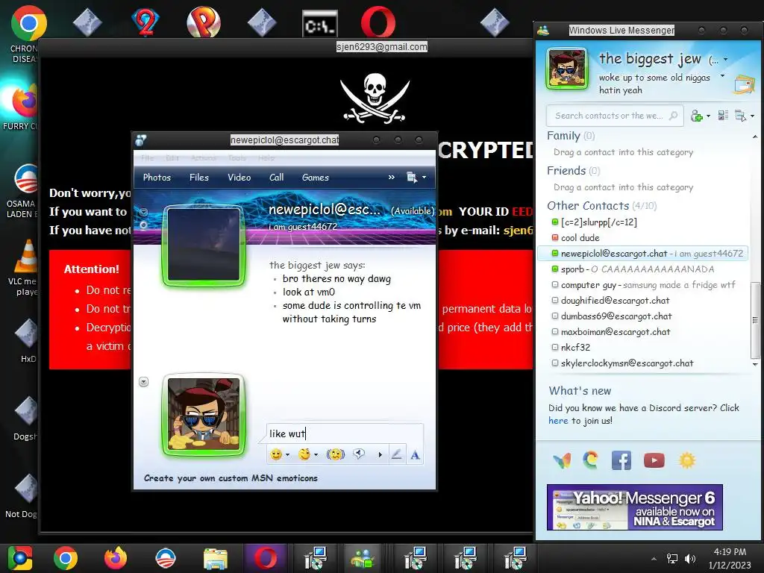Click the sun icon in Messenger bottom bar
The height and width of the screenshot is (573, 764).
[687, 460]
